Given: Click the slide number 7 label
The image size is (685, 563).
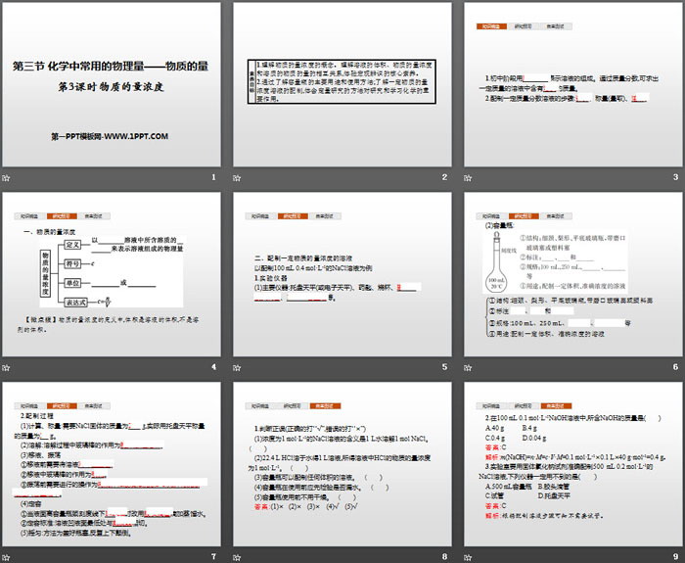Looking at the screenshot, I should [x=213, y=556].
